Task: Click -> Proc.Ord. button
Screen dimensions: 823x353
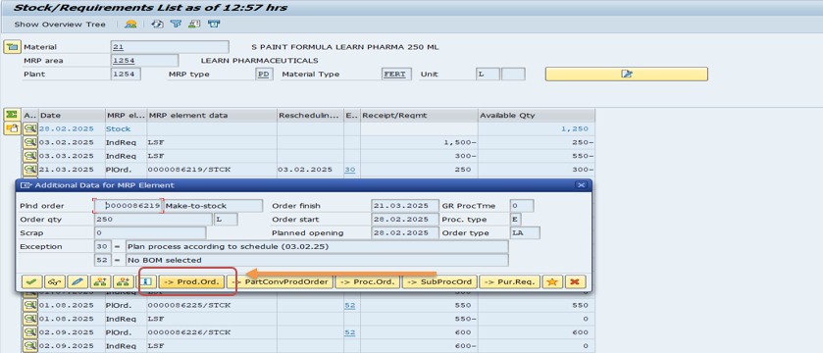Action: 368,281
